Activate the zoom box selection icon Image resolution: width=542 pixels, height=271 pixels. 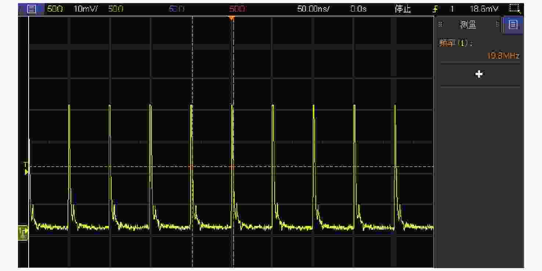tap(515, 9)
